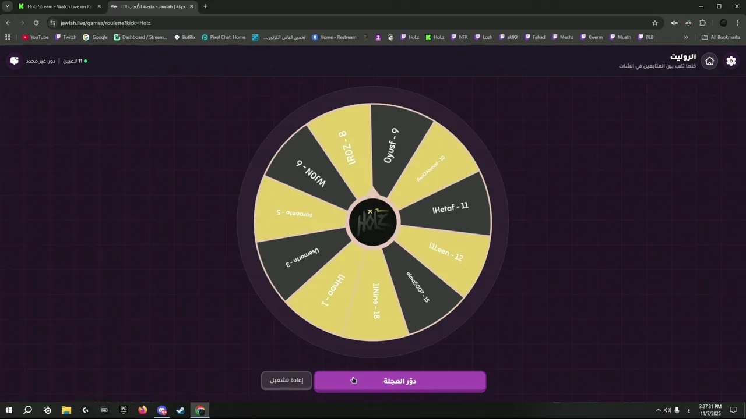The height and width of the screenshot is (419, 746).
Task: Show hidden system tray icons
Action: click(659, 410)
